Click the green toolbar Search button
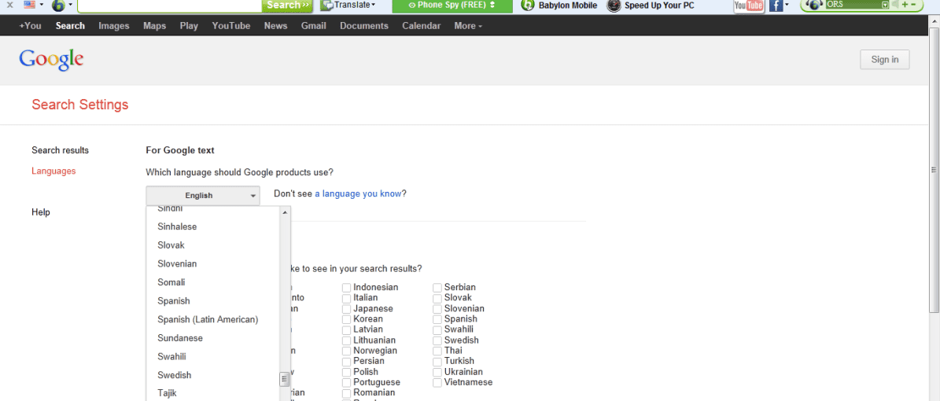The width and height of the screenshot is (940, 401). point(288,6)
